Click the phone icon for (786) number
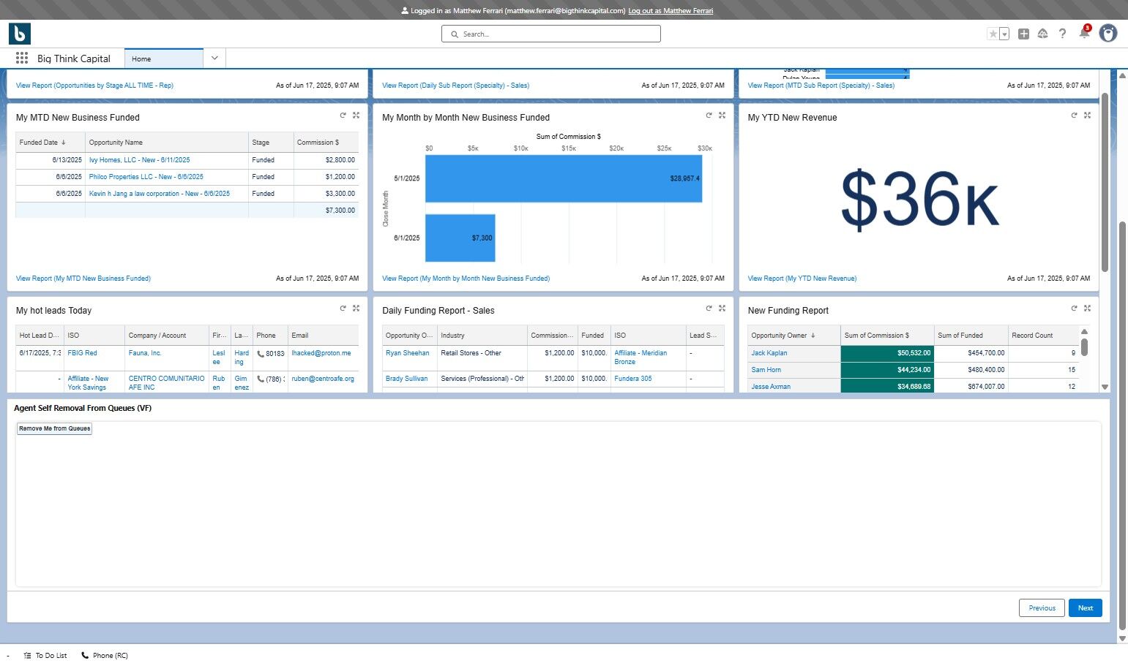This screenshot has height=666, width=1128. click(x=261, y=379)
